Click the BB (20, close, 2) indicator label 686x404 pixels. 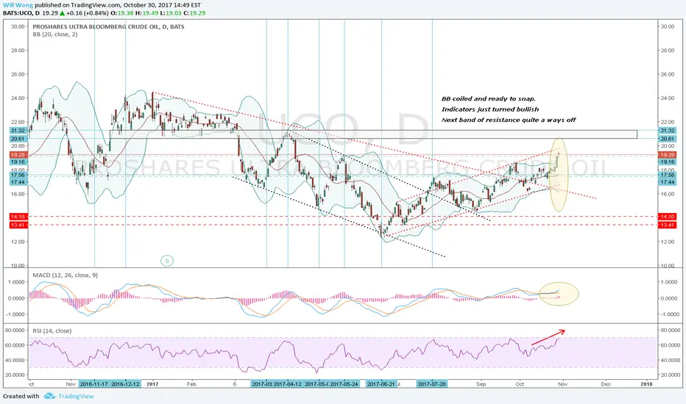point(55,35)
